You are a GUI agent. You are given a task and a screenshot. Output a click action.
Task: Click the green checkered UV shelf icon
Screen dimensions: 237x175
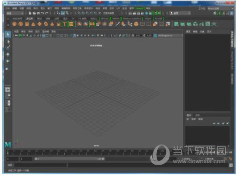[207, 24]
